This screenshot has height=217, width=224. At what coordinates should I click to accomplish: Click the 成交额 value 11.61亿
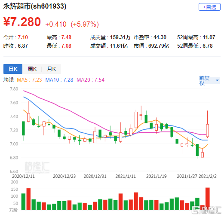(119, 46)
